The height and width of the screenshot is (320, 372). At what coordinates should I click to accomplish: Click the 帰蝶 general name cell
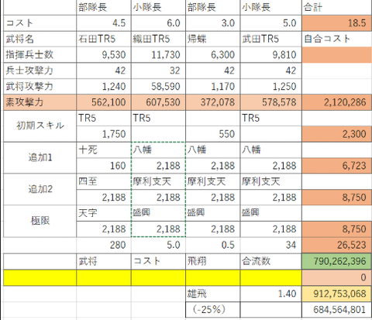point(212,39)
